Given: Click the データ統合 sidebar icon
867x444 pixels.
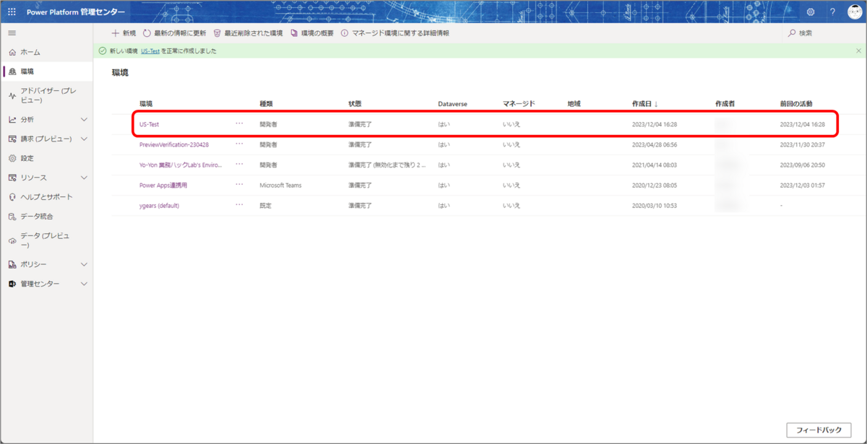Looking at the screenshot, I should 12,217.
